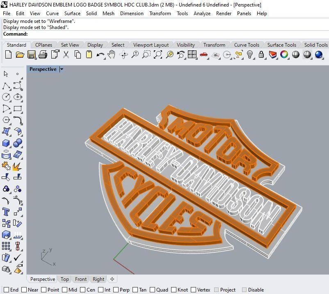Click the Copy icon in the toolbar

(78, 54)
